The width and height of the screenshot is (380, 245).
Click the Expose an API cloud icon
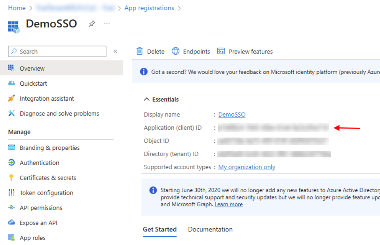point(11,223)
